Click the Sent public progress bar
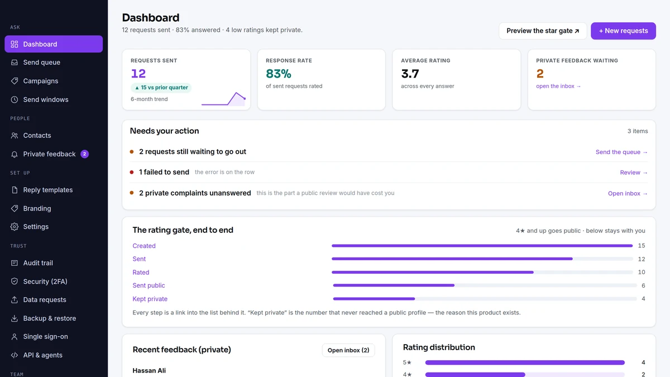Screen dimensions: 670x377 [x=485, y=285]
